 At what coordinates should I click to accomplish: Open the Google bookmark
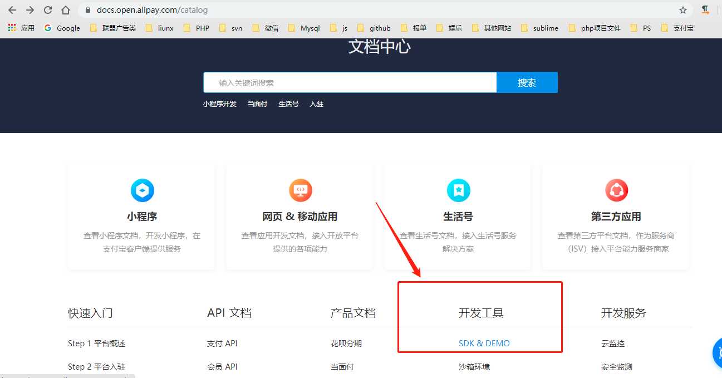tap(62, 28)
